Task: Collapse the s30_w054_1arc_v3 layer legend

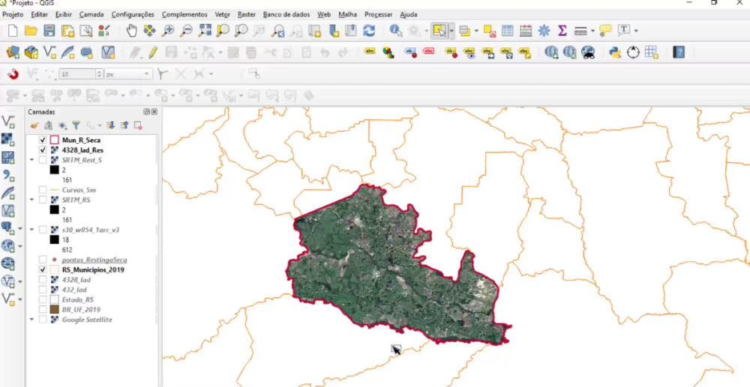Action: point(32,230)
